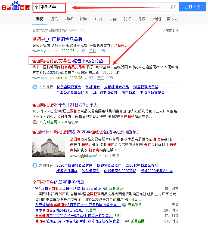
Task: Switch to the 地图 tab
Action: tap(157, 19)
